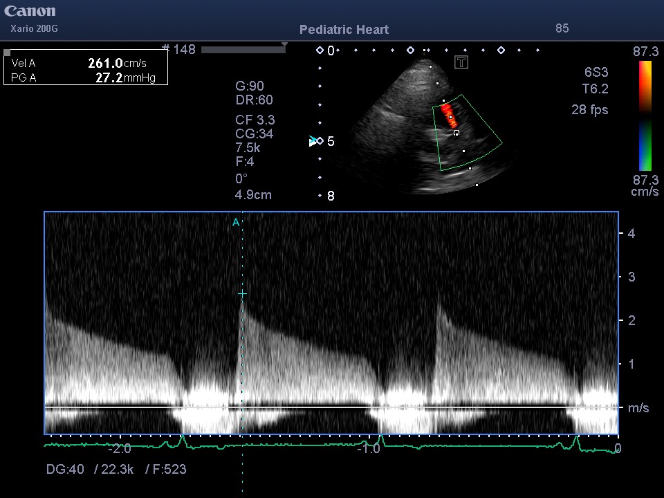Click the 'CG:34' color gain value
The image size is (664, 498).
click(254, 133)
